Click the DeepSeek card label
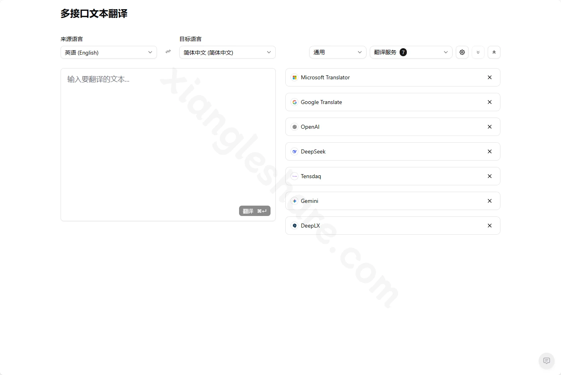 (313, 151)
